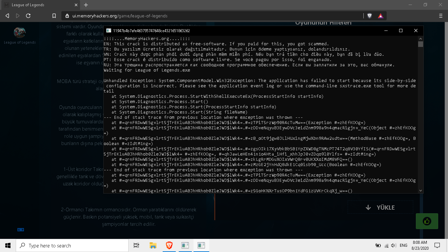
Task: Click the League of Legends sidebar label
Action: pos(20,42)
